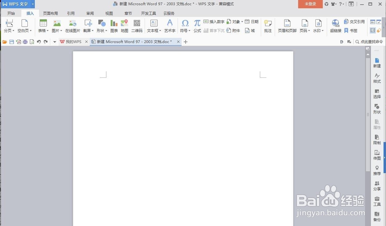
Task: Switch to the 审阅 tab
Action: [90, 13]
